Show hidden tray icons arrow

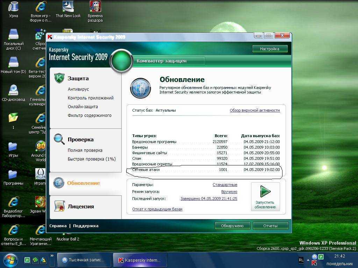coord(308,260)
